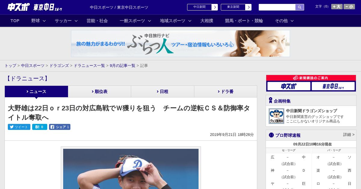This screenshot has height=189, width=361.
Task: Open 地域スポーツ navigation menu
Action: pyautogui.click(x=173, y=21)
